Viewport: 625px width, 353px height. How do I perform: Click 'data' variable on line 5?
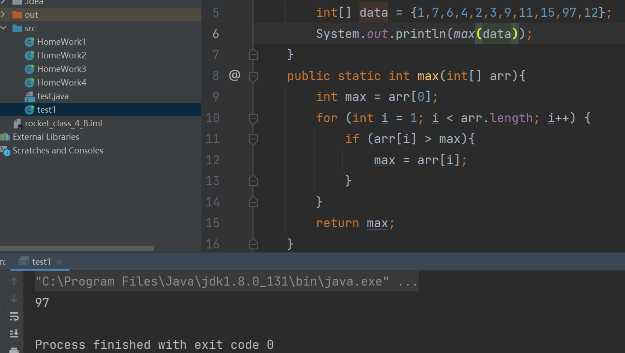click(374, 13)
